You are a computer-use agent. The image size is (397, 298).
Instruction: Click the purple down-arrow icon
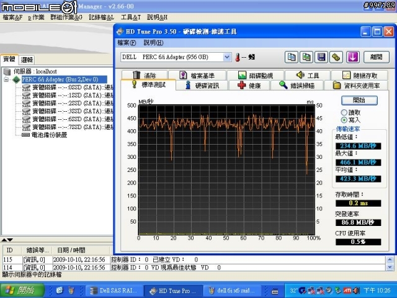click(x=353, y=57)
